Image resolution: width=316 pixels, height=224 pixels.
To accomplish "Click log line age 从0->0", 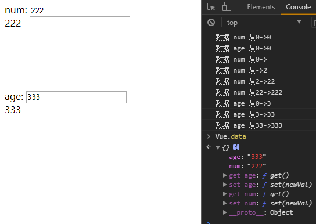I will pos(243,49).
